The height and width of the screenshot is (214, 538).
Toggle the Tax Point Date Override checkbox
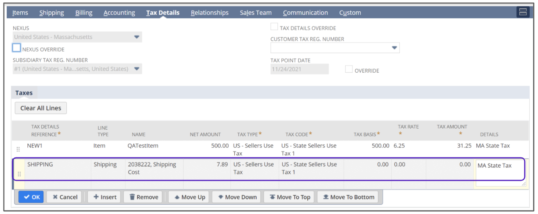[349, 70]
